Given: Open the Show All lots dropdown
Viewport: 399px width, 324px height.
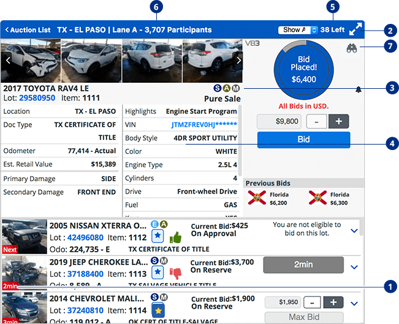Looking at the screenshot, I should click(x=298, y=30).
